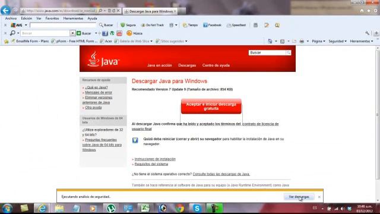380x214 pixels.
Task: Open the Edición menu
Action: point(26,18)
